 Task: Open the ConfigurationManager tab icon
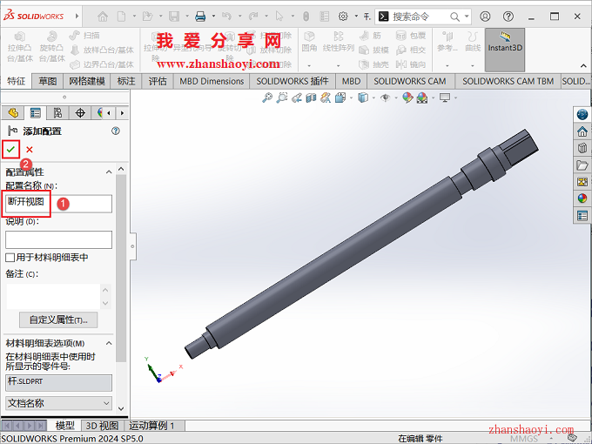57,112
